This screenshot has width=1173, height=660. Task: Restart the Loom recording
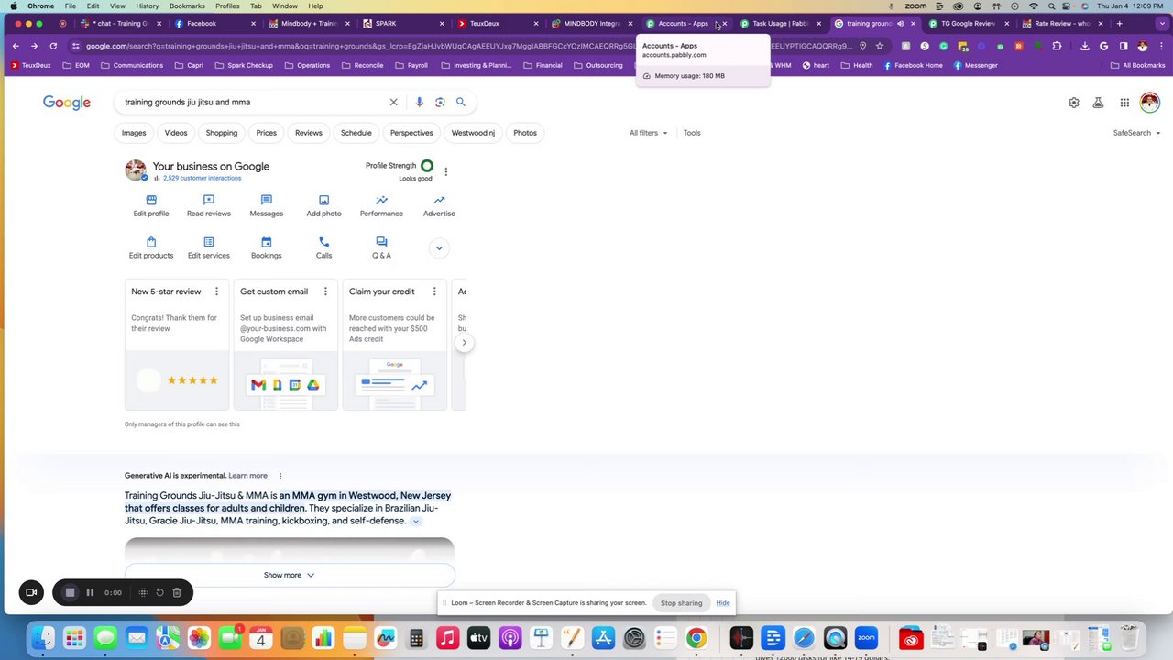(159, 592)
